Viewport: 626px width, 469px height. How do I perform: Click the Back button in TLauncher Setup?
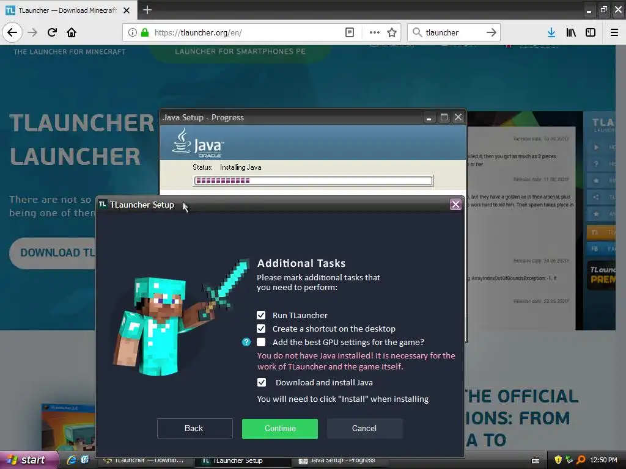pos(194,428)
